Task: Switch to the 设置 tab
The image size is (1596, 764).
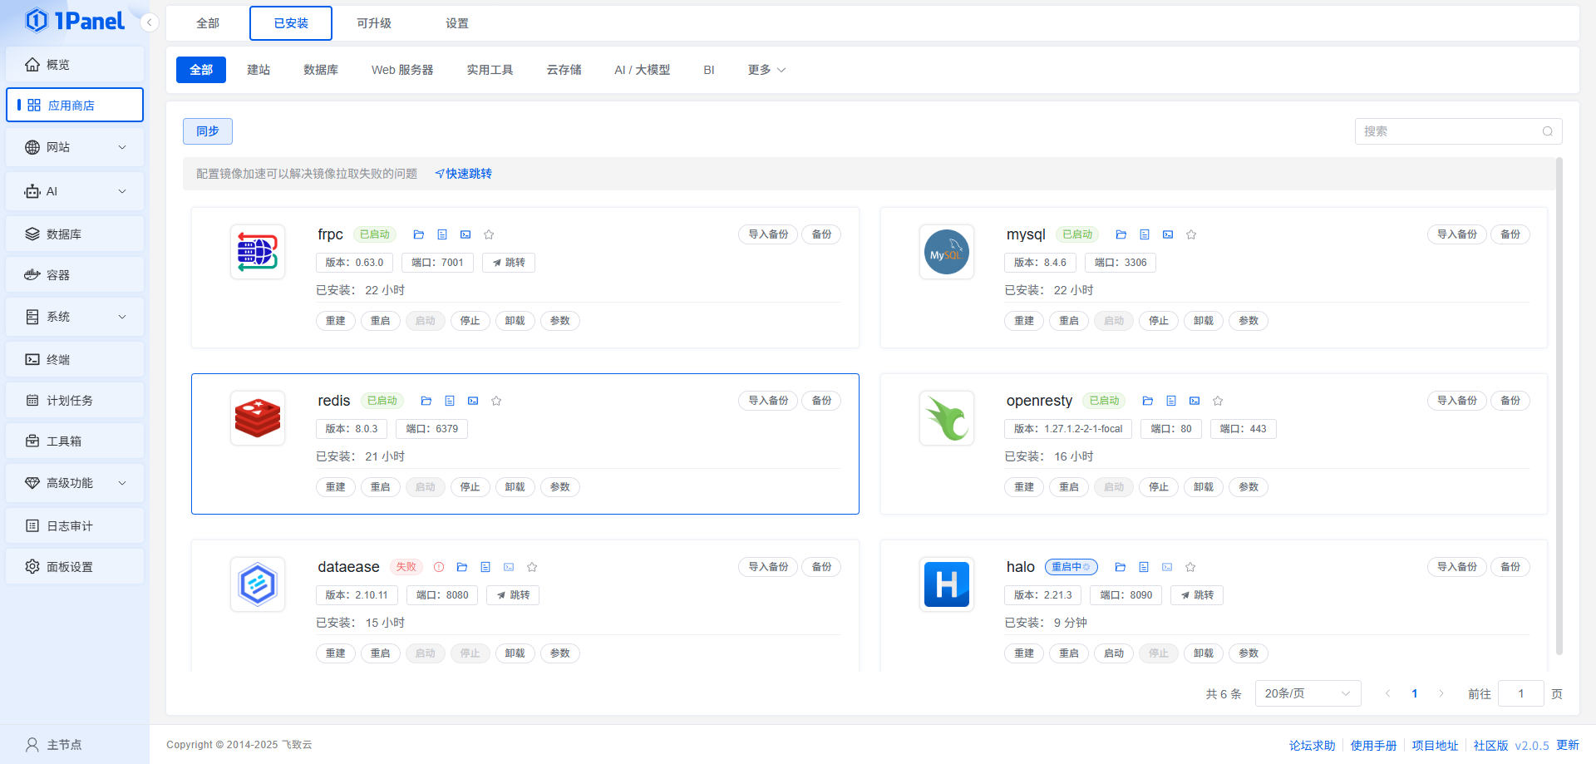Action: [457, 23]
